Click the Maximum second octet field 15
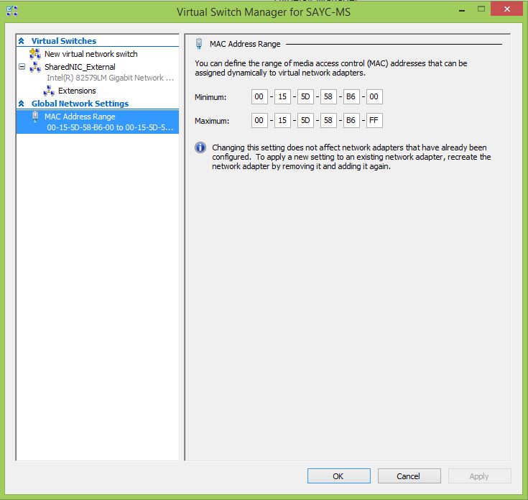Viewport: 528px width, 500px height. click(282, 120)
